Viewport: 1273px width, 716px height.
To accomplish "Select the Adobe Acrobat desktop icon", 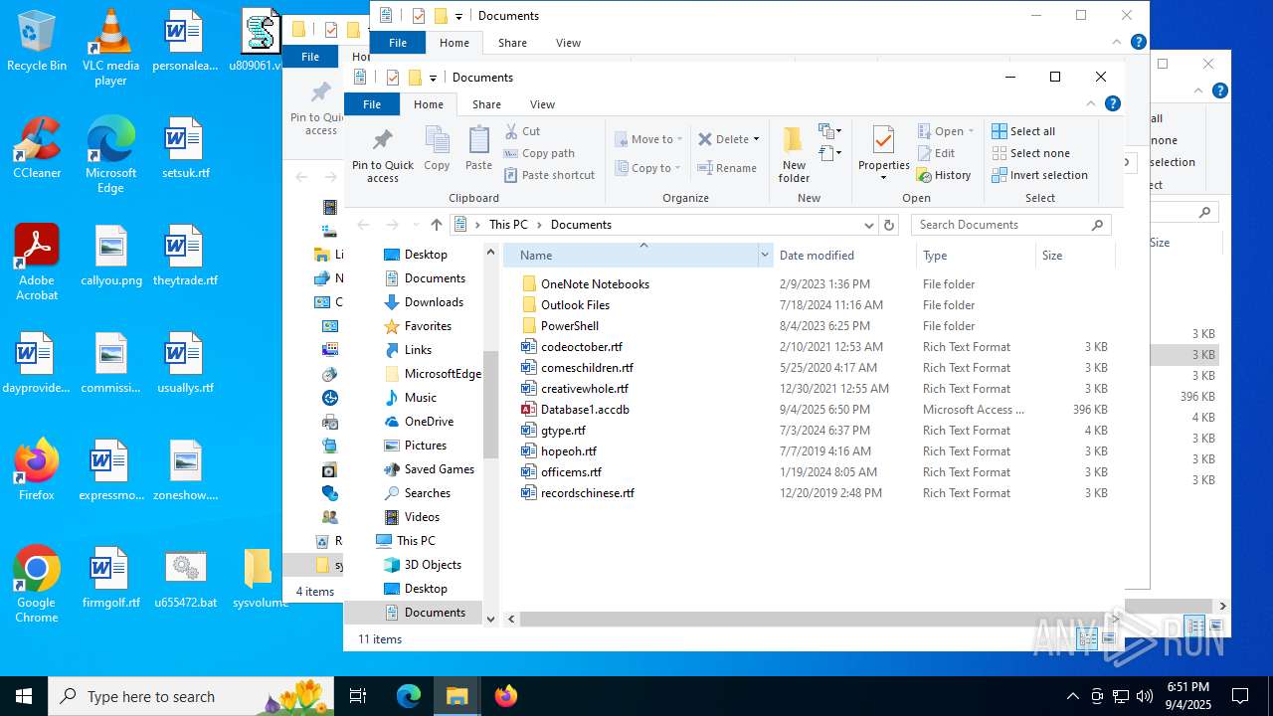I will pyautogui.click(x=37, y=262).
